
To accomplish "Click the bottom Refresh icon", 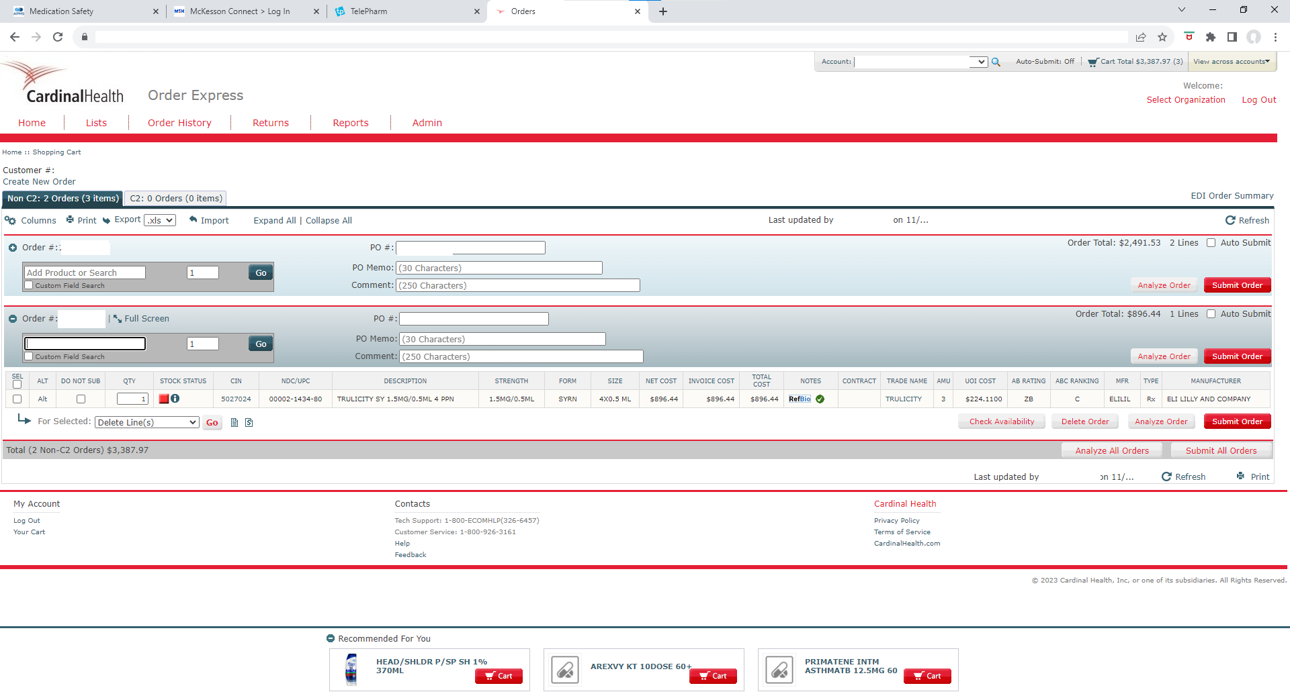I will point(1166,477).
